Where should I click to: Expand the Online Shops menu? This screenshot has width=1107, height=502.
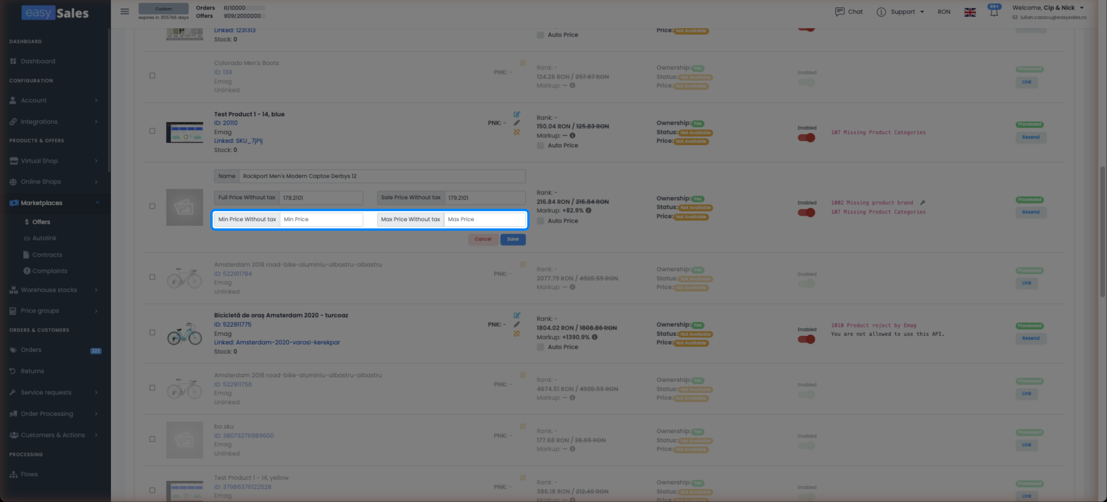pos(54,182)
